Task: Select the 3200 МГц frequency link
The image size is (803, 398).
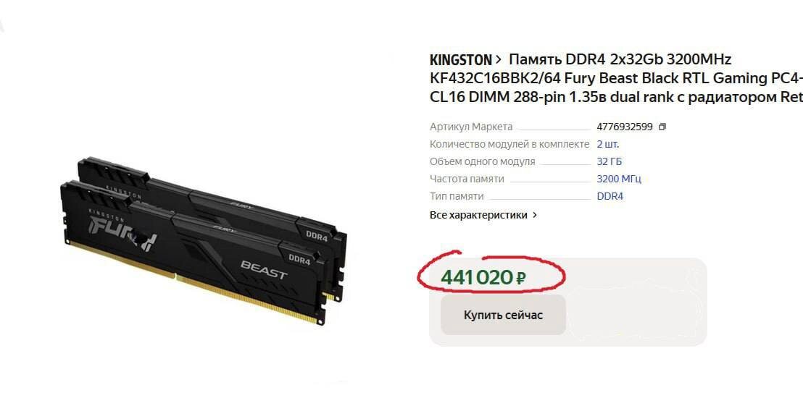Action: coord(619,179)
